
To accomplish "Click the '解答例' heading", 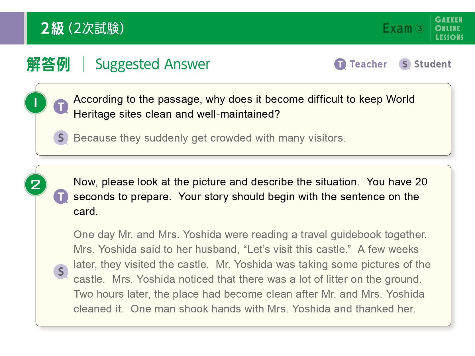I will 48,64.
